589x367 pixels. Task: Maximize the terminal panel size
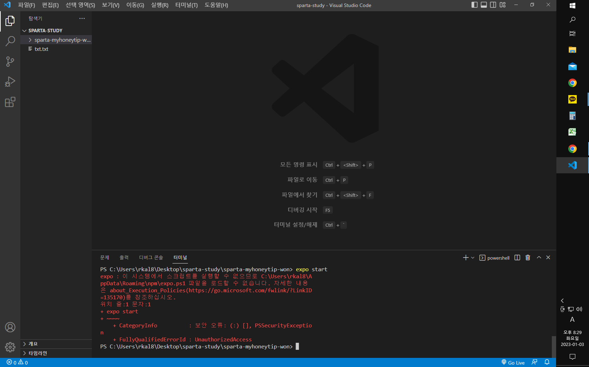539,258
